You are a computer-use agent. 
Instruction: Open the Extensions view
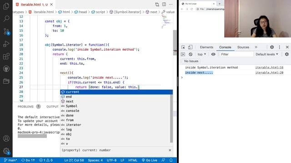pos(6,56)
